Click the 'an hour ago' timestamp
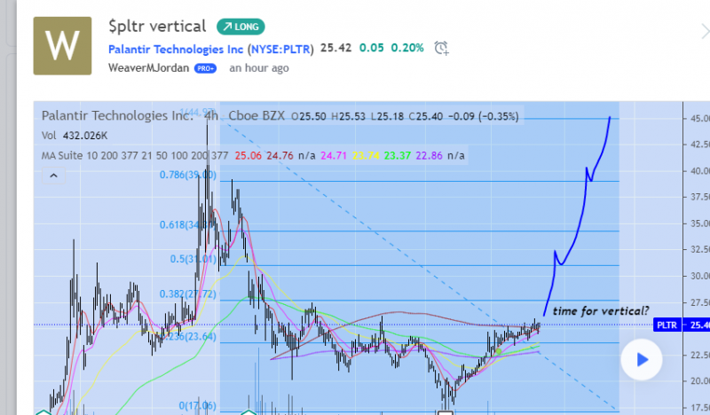 click(x=257, y=67)
